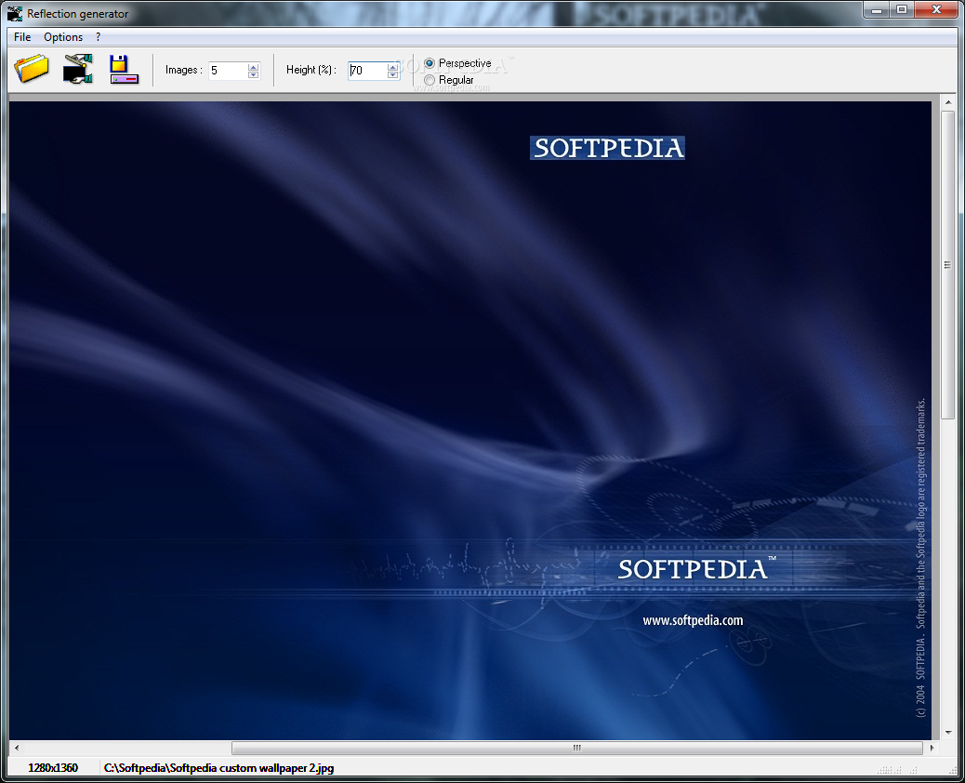
Task: Minimize the Reflection generator window
Action: 877,9
